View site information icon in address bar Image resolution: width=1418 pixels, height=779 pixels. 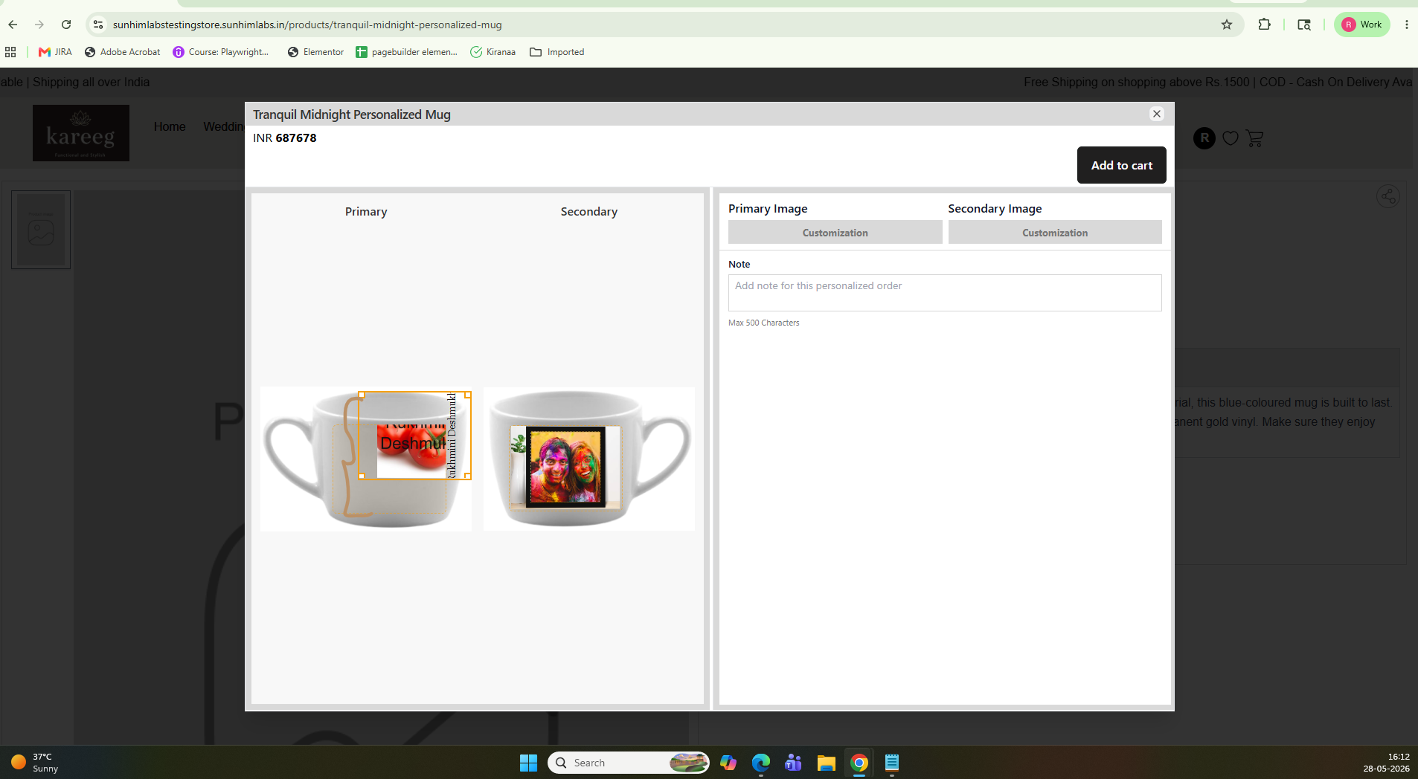[x=98, y=25]
